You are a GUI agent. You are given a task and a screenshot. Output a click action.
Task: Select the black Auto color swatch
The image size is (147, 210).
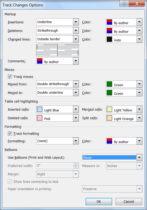coord(109,39)
